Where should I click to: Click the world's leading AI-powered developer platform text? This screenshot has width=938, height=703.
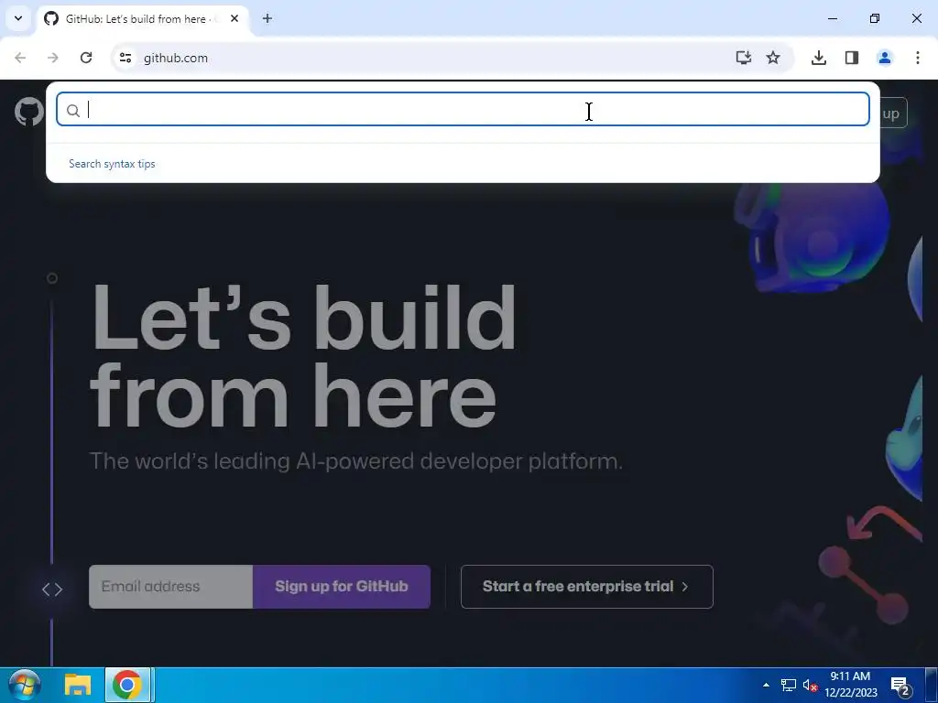tap(356, 461)
